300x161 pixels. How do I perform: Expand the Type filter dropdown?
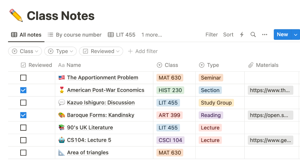pos(60,51)
